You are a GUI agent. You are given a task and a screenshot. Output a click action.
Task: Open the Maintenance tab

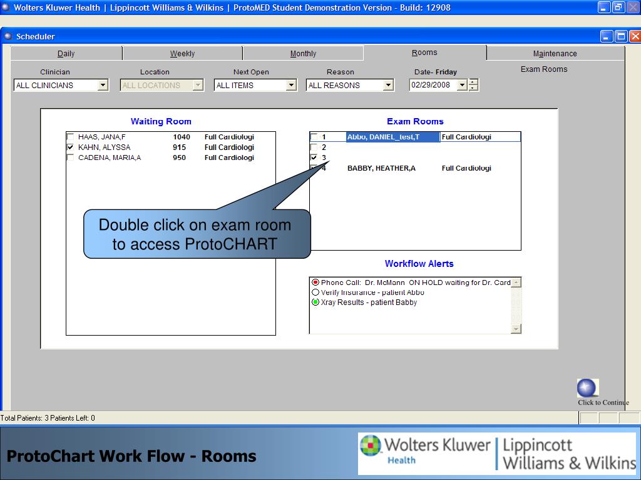(x=555, y=54)
